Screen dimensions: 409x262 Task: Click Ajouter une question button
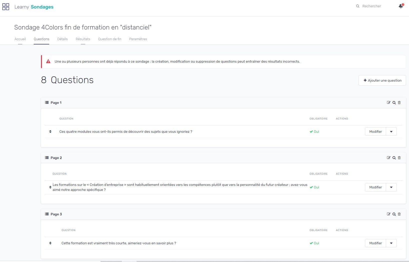382,80
